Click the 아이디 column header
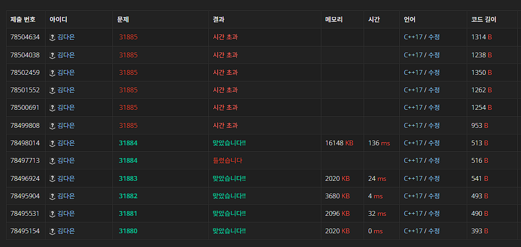 tap(59, 20)
